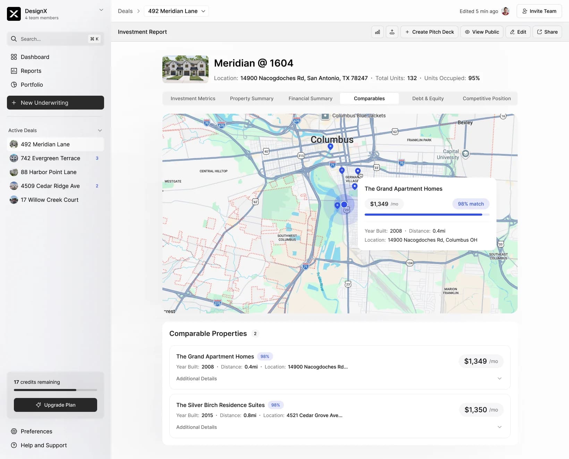Click the DesignX logo icon
This screenshot has height=459, width=569.
click(14, 14)
